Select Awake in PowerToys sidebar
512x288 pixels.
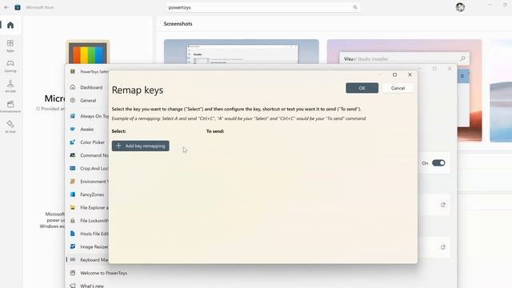point(87,130)
